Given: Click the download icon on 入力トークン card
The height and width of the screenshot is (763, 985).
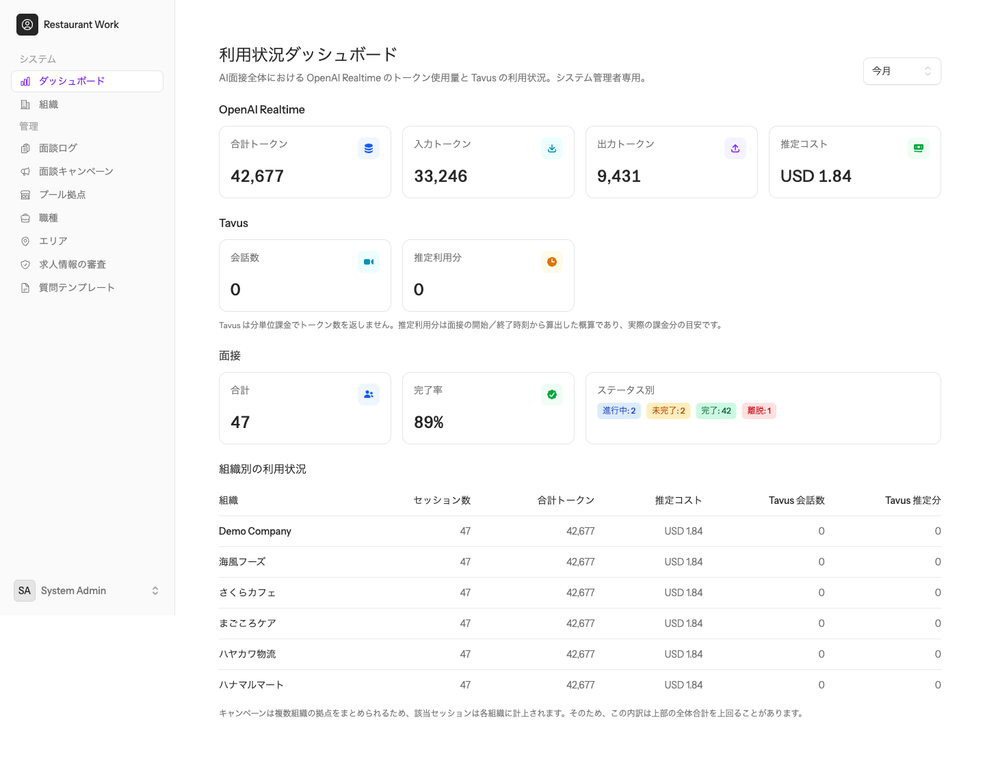Looking at the screenshot, I should click(x=552, y=148).
